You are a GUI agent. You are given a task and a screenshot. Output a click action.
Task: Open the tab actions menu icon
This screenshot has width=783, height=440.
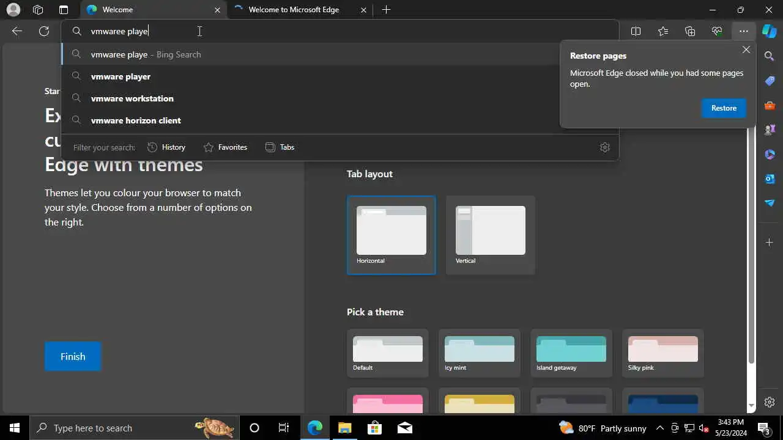pos(64,10)
